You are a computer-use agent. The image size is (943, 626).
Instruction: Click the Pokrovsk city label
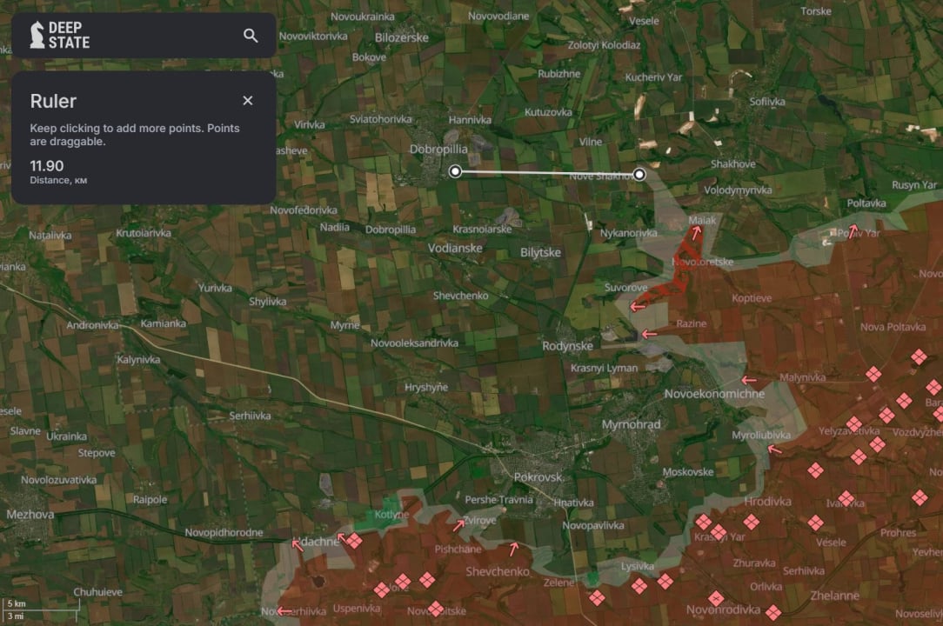[538, 476]
